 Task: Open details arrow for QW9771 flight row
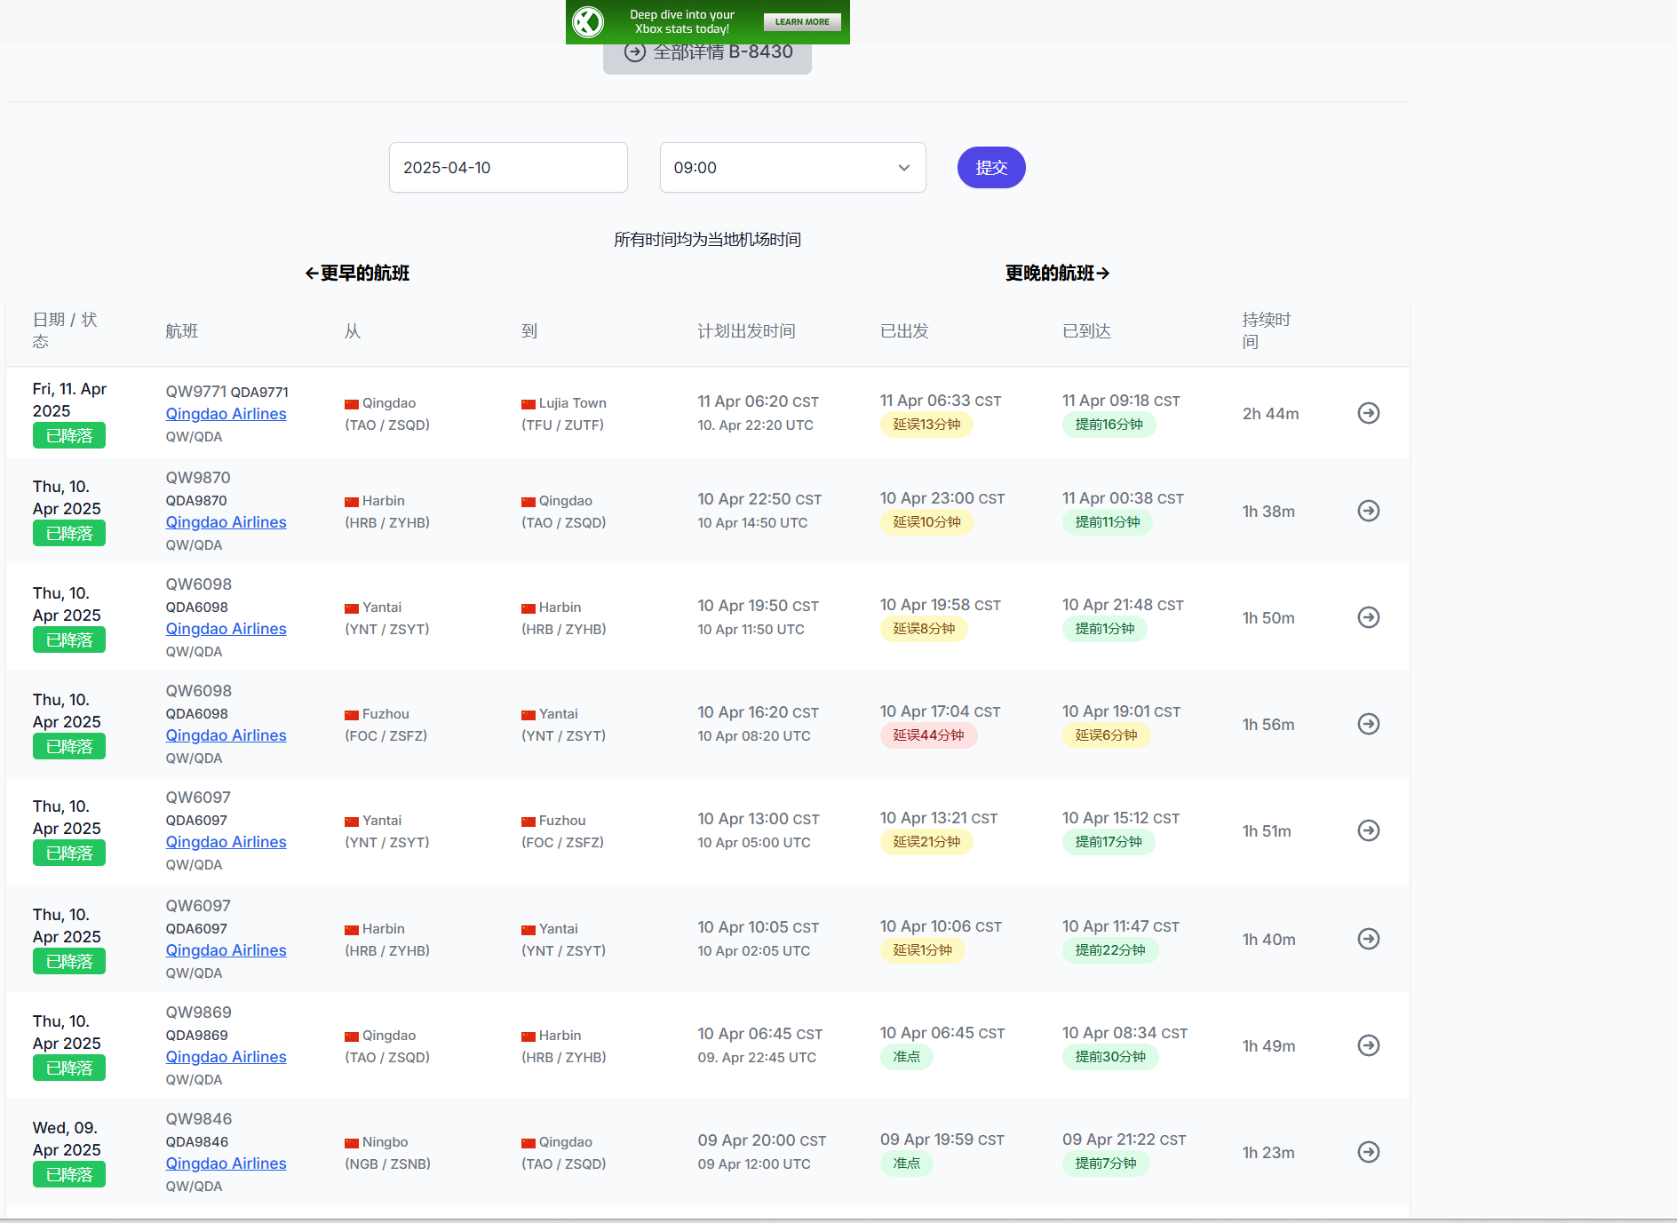tap(1368, 413)
